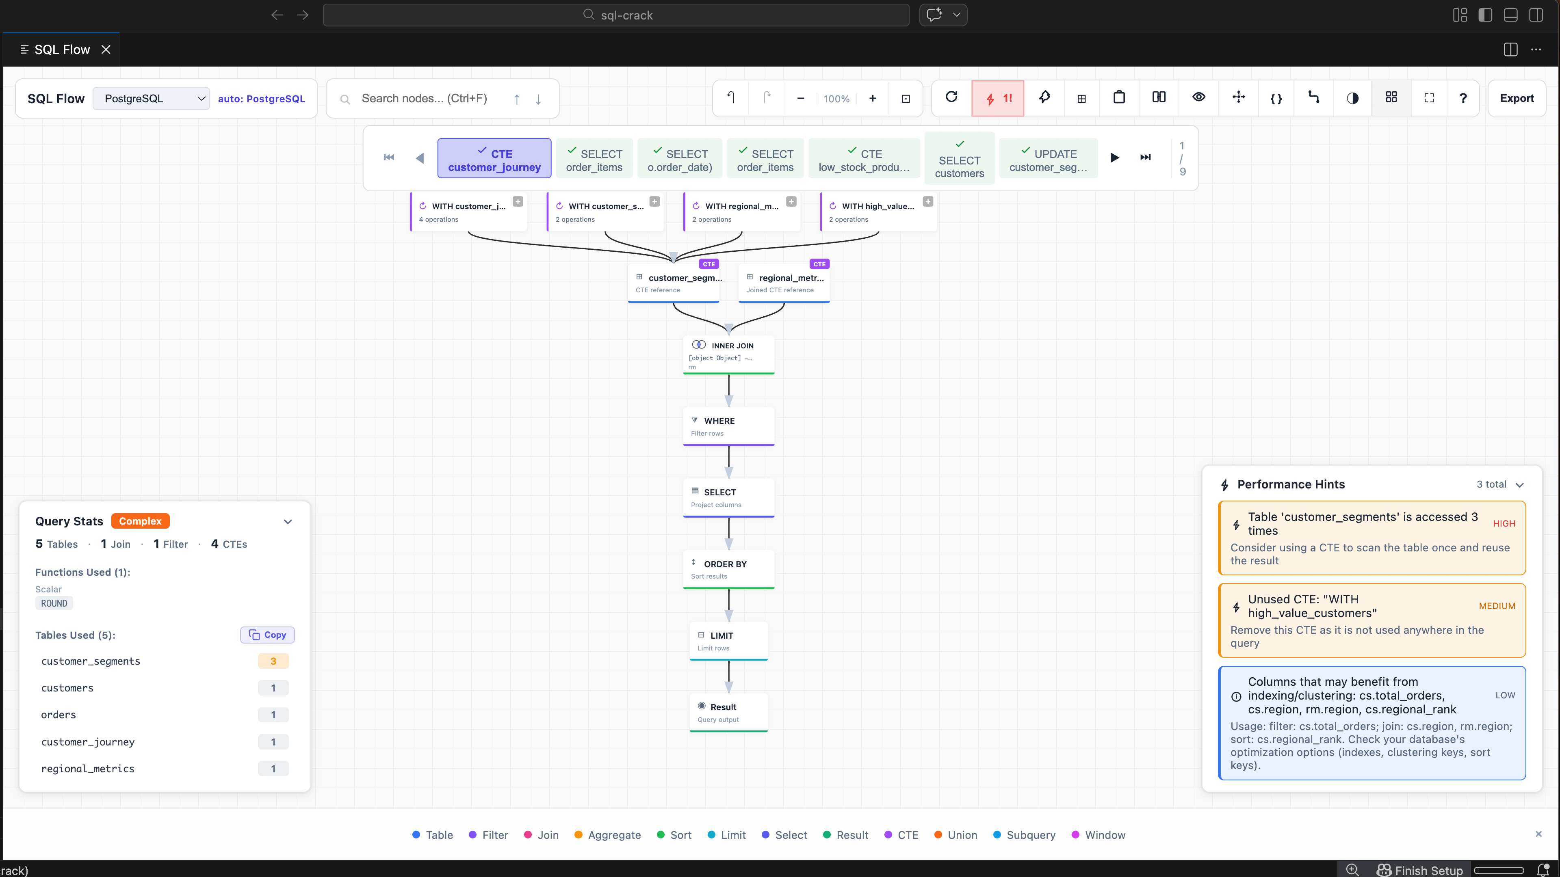Collapse the Query Stats panel chevron

288,522
